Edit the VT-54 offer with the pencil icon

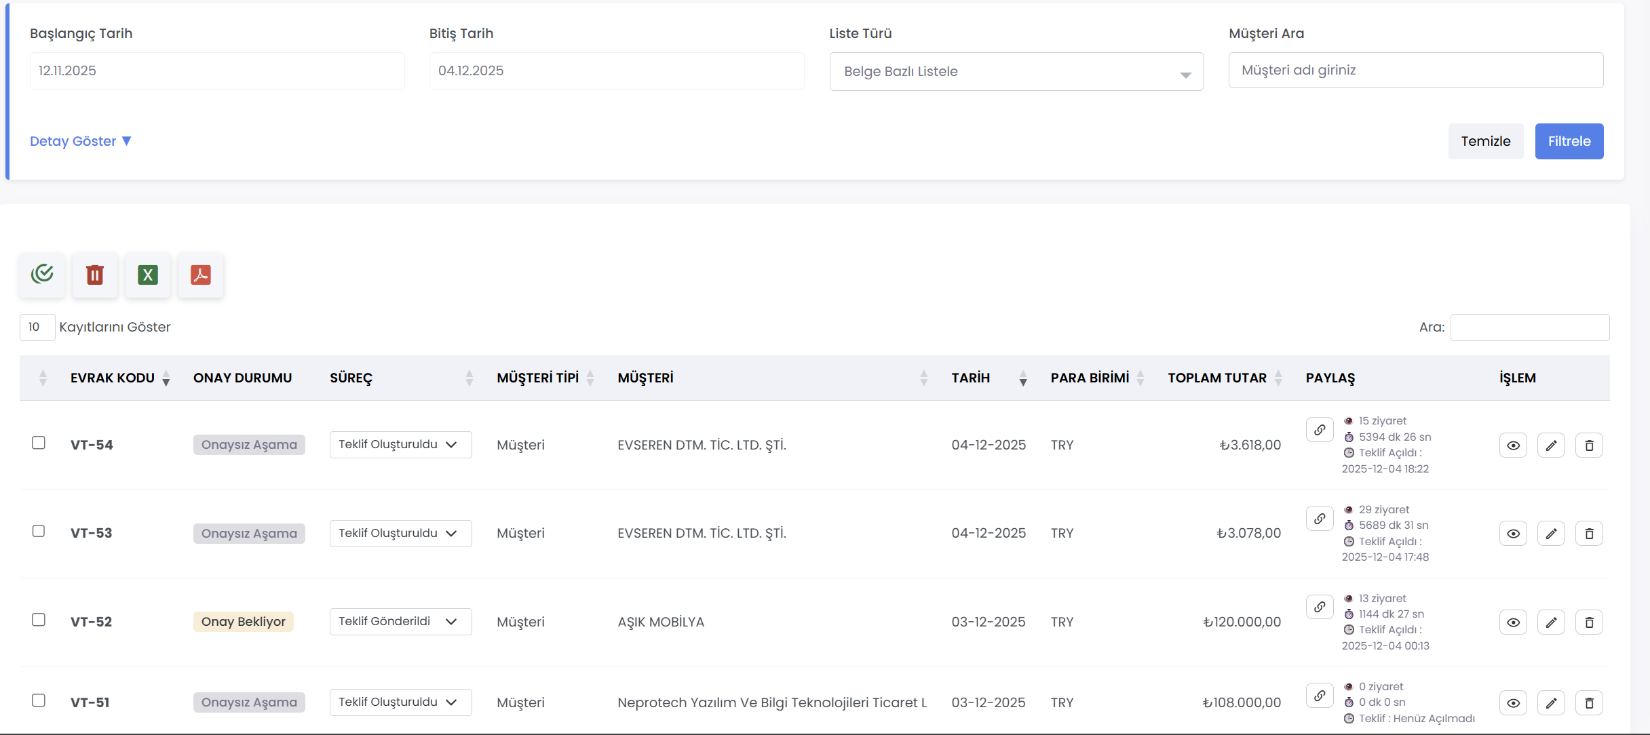(1551, 445)
